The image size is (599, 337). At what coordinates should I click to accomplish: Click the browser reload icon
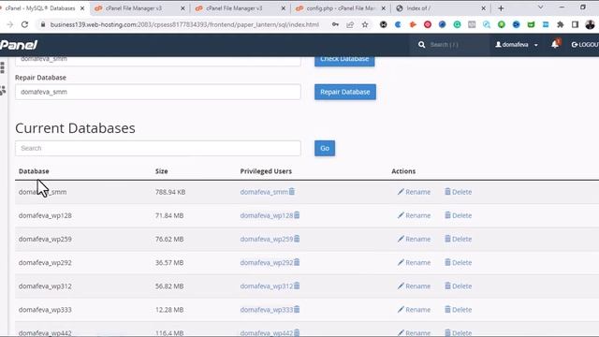[x=24, y=24]
